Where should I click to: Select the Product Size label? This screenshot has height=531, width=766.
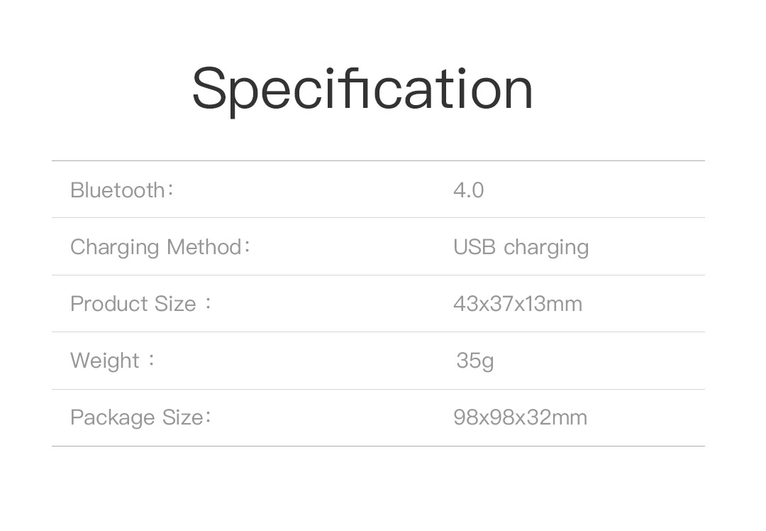133,304
